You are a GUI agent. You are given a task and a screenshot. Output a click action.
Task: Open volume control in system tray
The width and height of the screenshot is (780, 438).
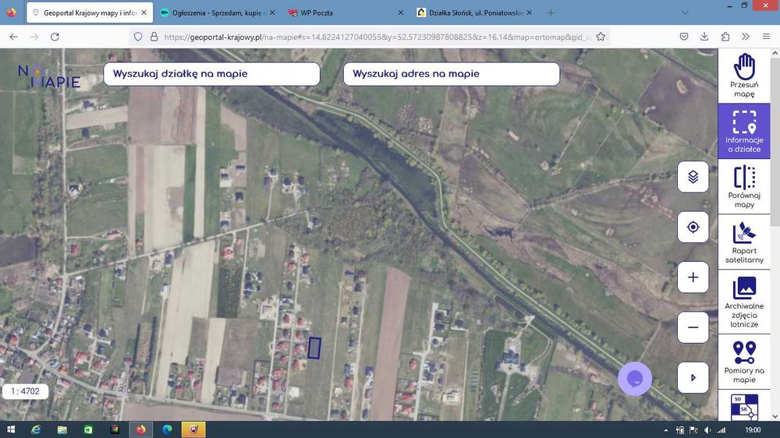707,430
